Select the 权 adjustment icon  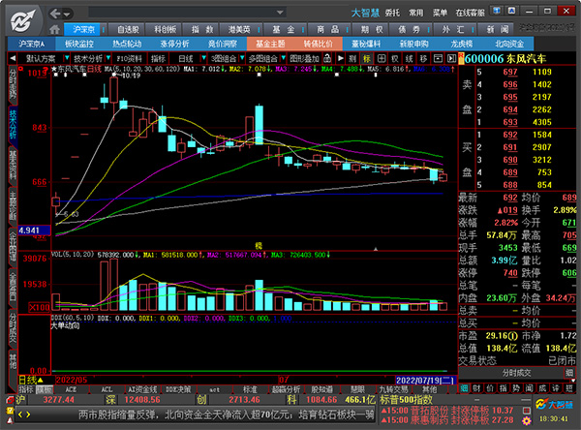[395, 58]
